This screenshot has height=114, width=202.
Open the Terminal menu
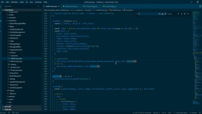point(38,2)
